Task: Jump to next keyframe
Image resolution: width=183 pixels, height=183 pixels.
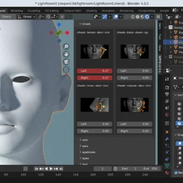Action: (x=56, y=169)
